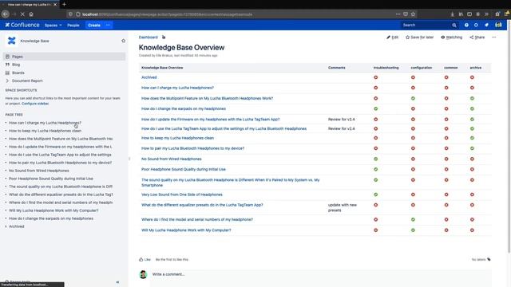Click the 'Review for v2.4' comment in Firmware row
The image size is (511, 287).
(x=341, y=120)
